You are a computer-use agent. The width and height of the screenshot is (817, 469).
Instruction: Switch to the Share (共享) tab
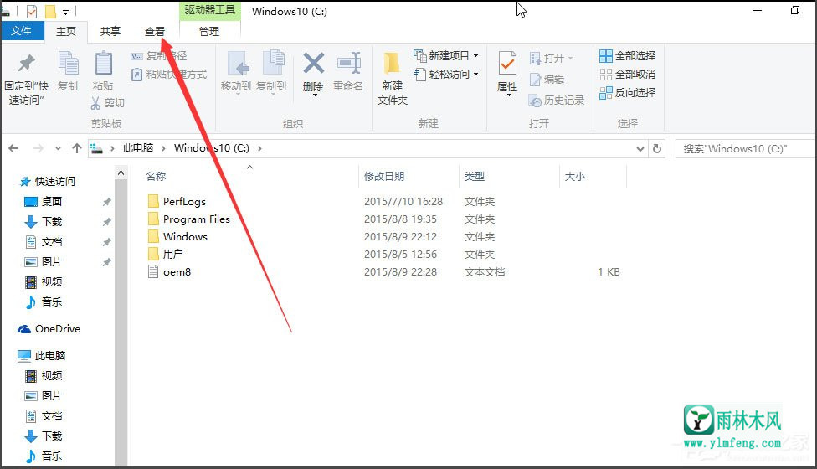pos(110,31)
